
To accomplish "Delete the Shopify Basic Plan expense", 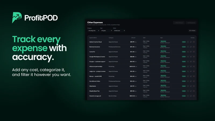I will pyautogui.click(x=194, y=91).
